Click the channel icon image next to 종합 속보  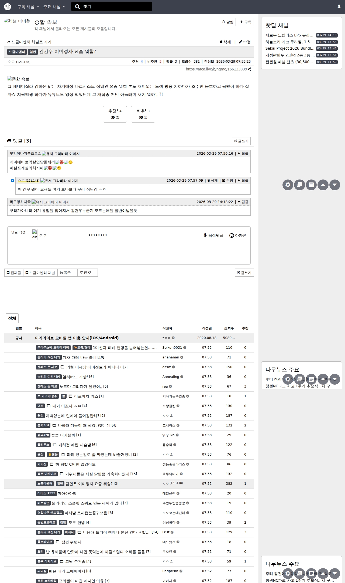[17, 21]
